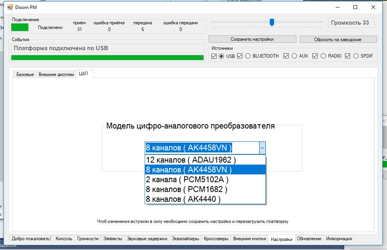Select 8 каналов ( AK4440 ) entry
The height and width of the screenshot is (250, 387).
(x=183, y=199)
